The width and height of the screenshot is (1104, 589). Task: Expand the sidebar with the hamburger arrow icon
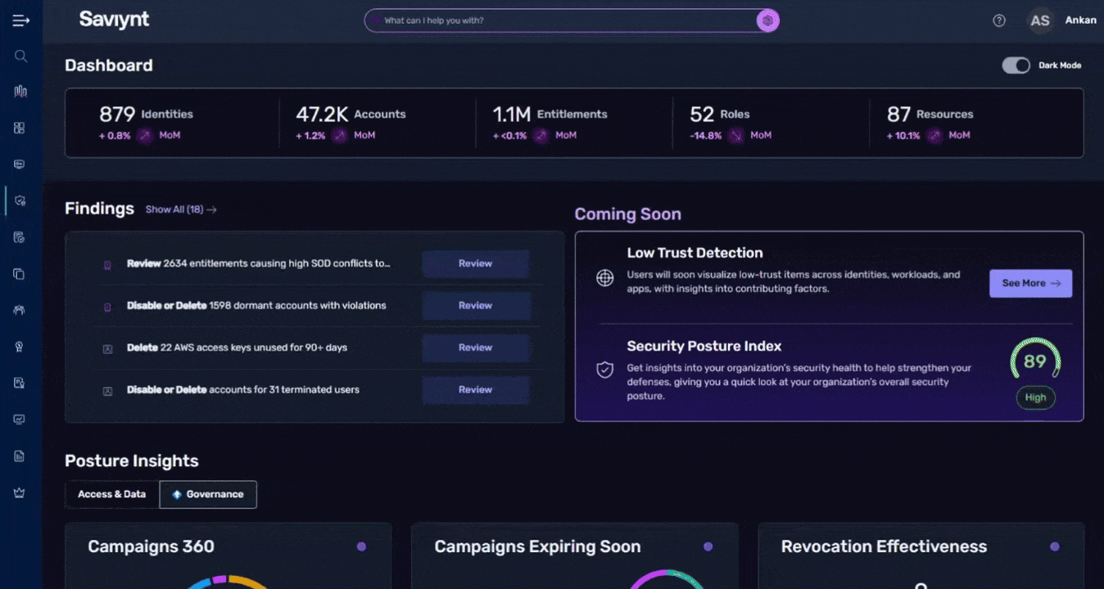pyautogui.click(x=21, y=20)
